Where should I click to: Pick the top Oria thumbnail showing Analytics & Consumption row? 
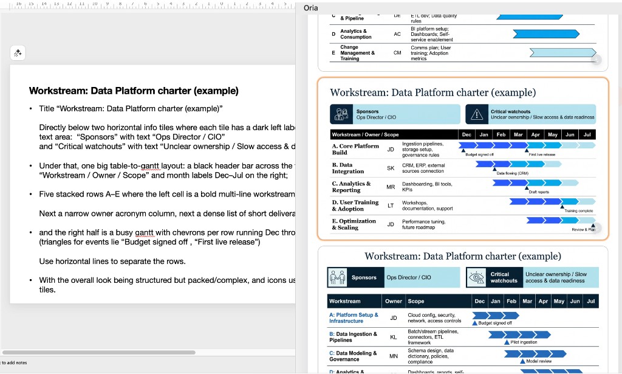pyautogui.click(x=463, y=43)
